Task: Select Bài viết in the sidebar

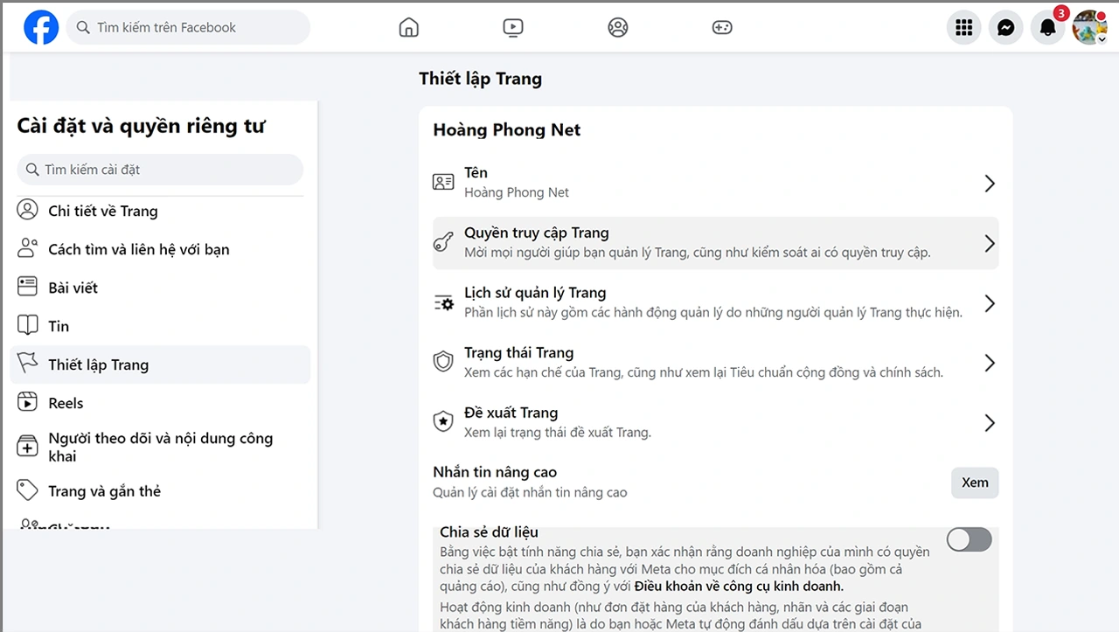Action: [160, 288]
